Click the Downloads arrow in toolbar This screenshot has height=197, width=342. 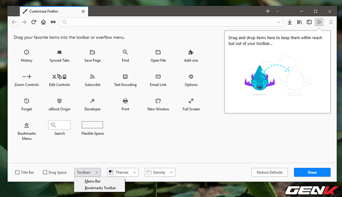290,22
